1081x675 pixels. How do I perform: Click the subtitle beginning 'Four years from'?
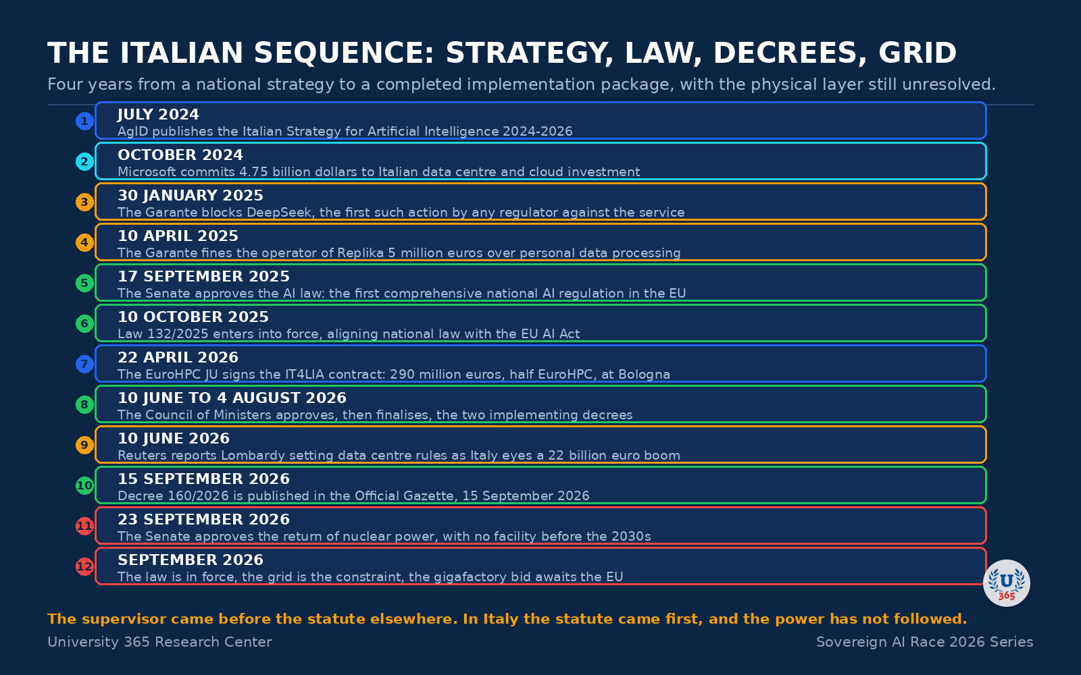[522, 84]
